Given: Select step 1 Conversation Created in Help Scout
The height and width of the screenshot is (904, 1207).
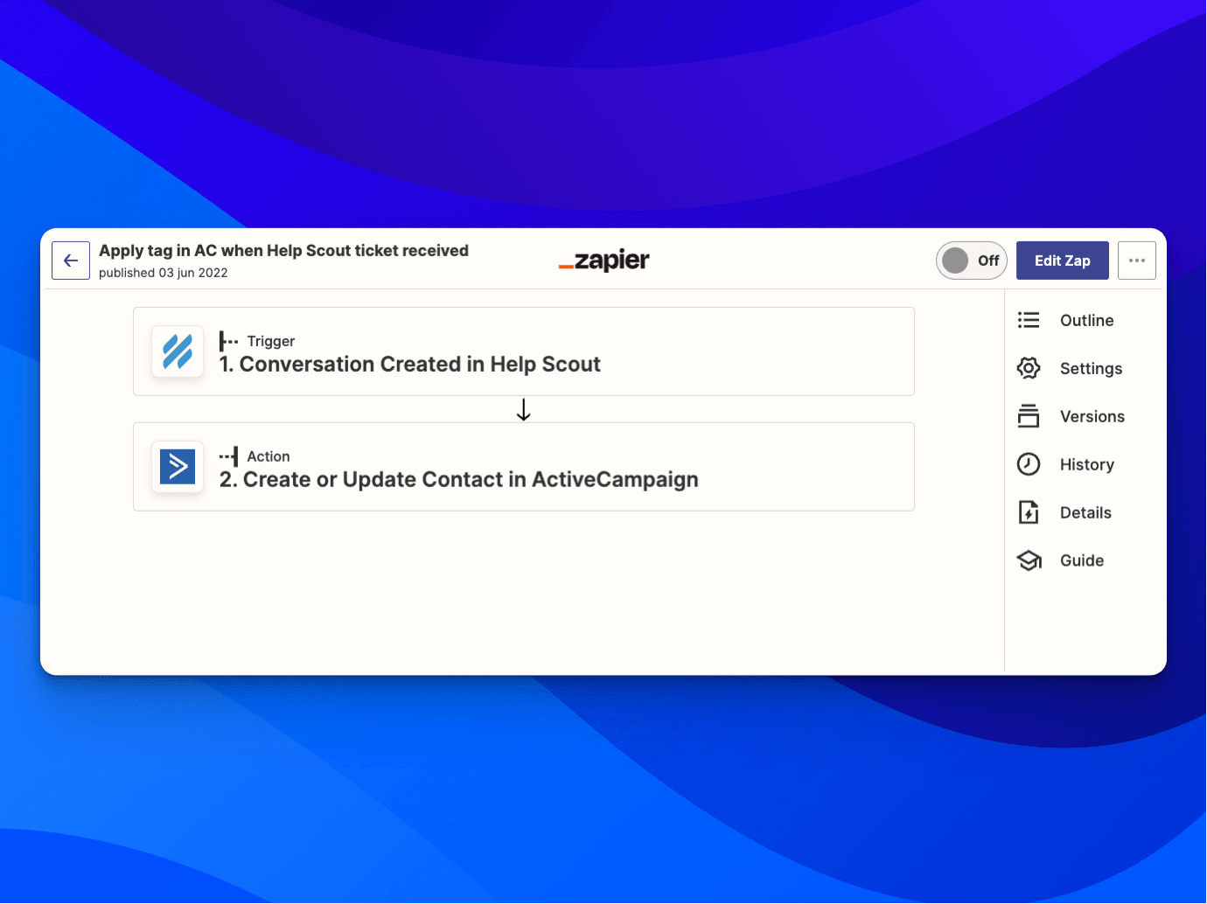Looking at the screenshot, I should pyautogui.click(x=524, y=351).
